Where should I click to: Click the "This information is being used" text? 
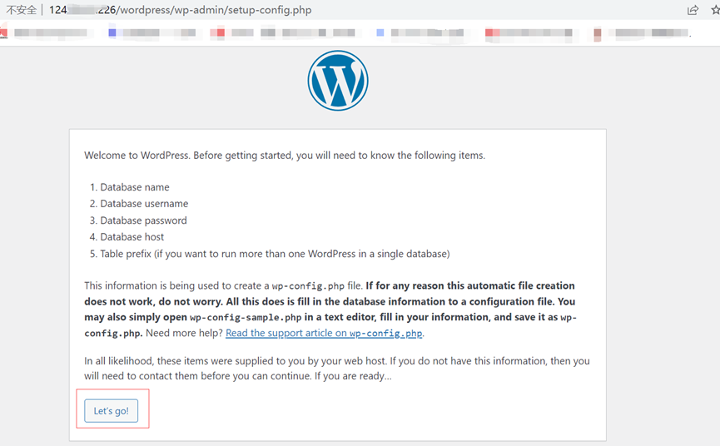coord(176,285)
